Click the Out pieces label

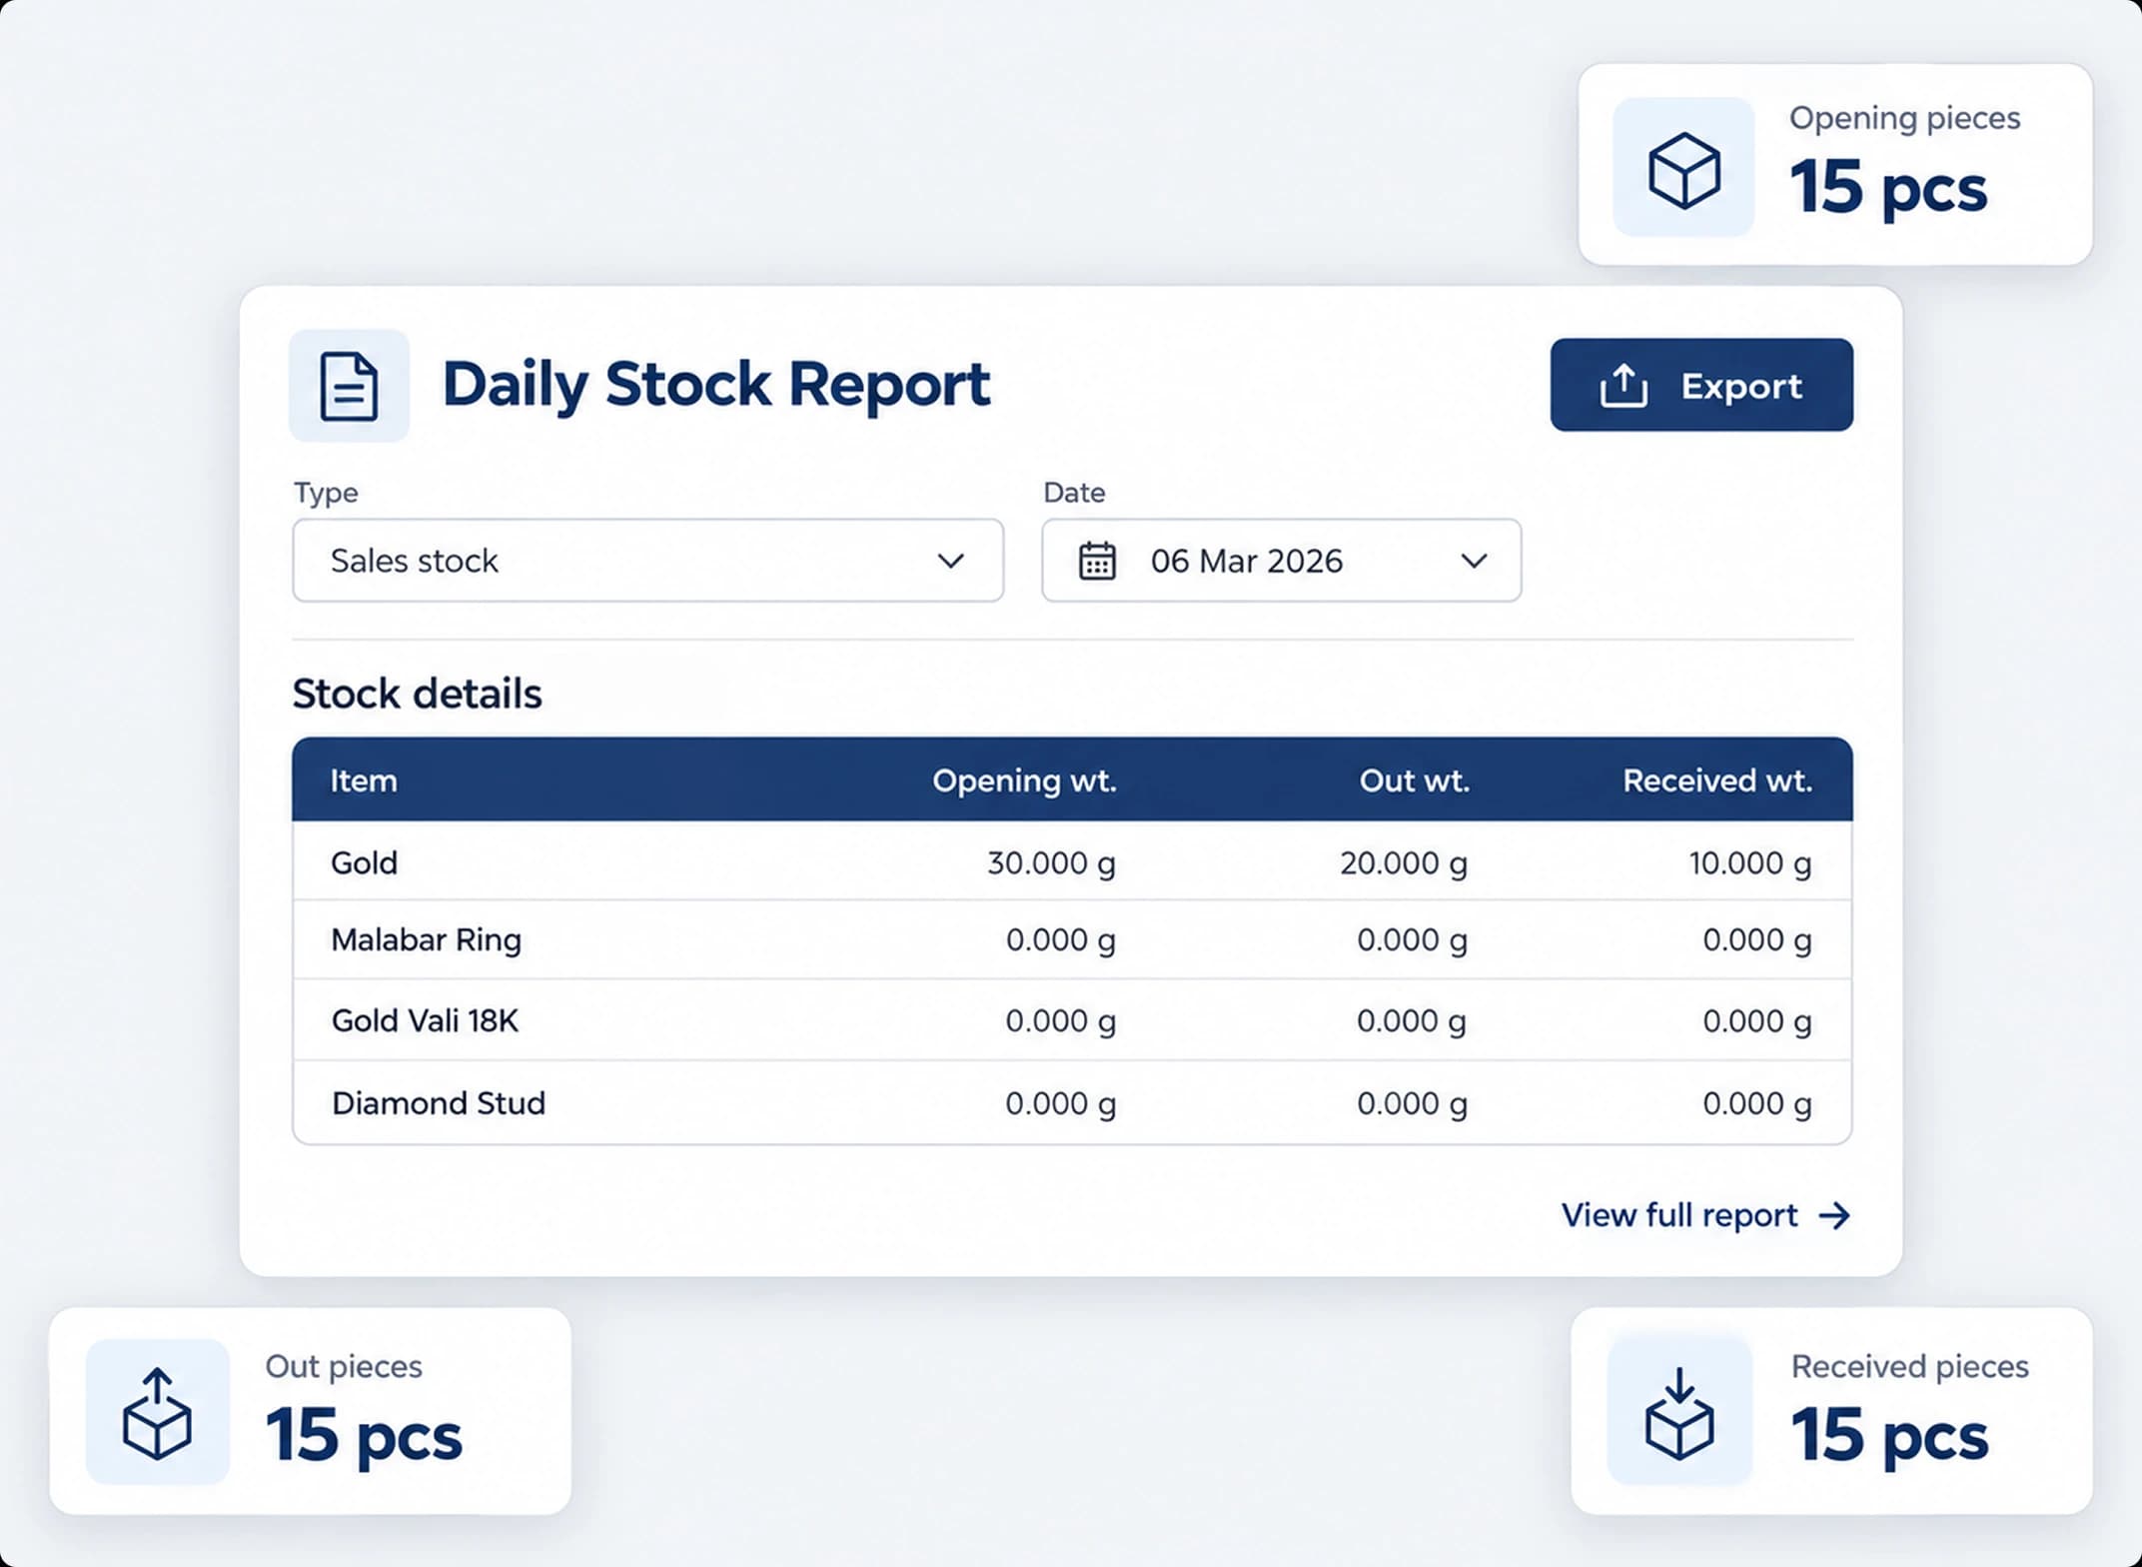344,1367
